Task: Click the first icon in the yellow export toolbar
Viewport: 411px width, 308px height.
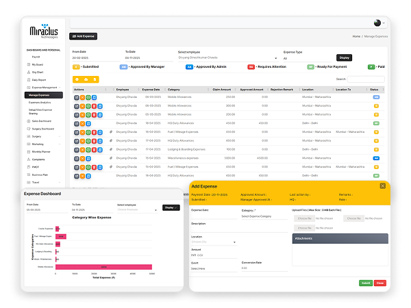Action: 77,79
